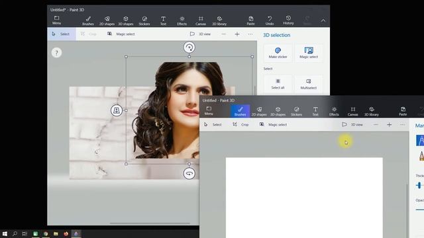Zoom out with minus in back window
Viewport: 424px width, 238px height.
tap(224, 34)
